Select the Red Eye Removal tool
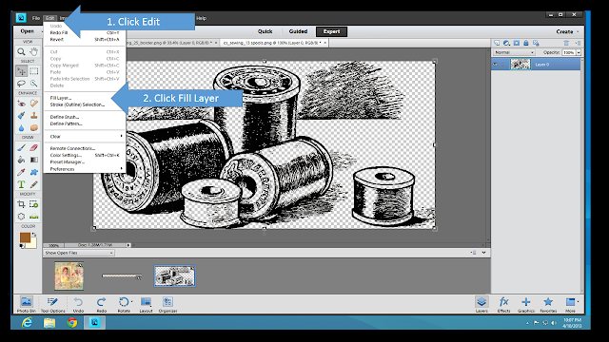609x342 pixels. [x=21, y=104]
